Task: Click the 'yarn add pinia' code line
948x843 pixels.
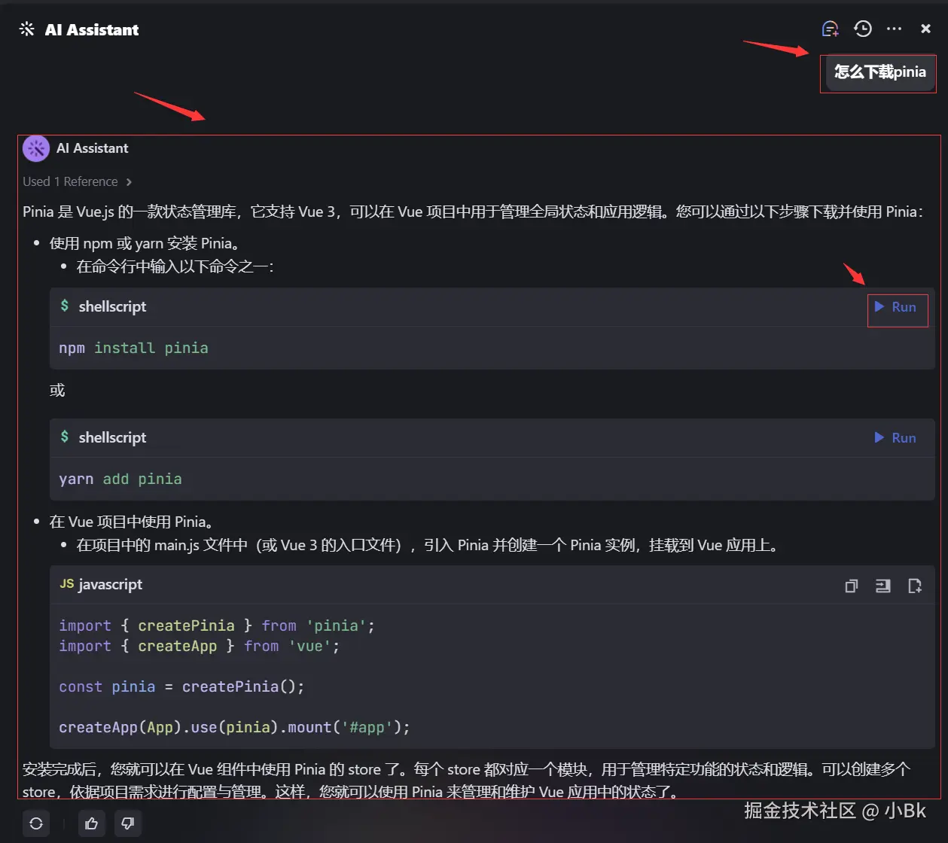Action: tap(120, 479)
